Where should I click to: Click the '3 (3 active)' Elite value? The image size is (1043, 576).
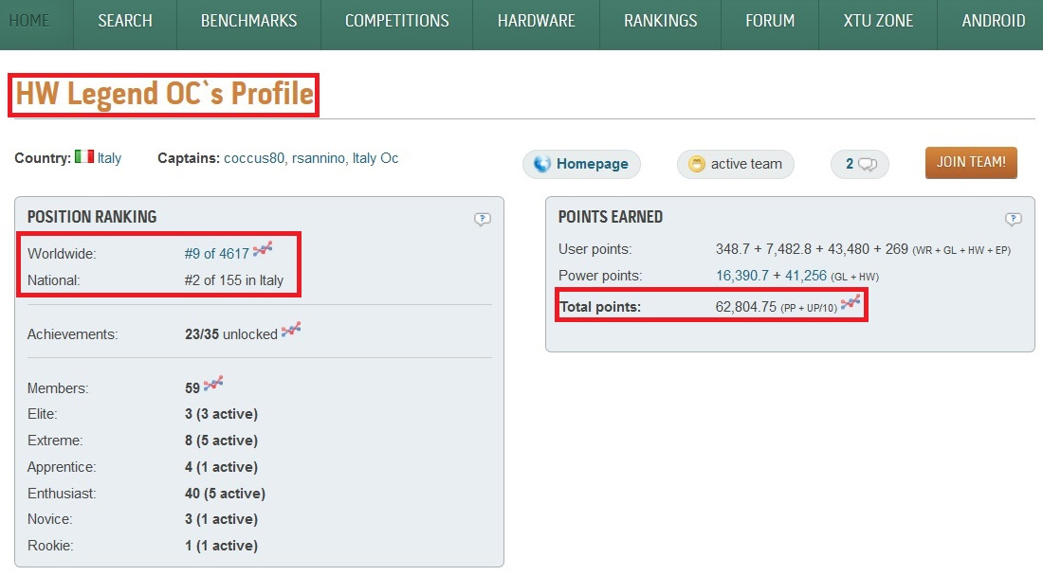222,414
